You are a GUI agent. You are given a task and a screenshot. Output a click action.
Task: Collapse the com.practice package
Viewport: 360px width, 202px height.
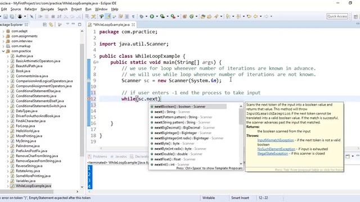[3, 51]
